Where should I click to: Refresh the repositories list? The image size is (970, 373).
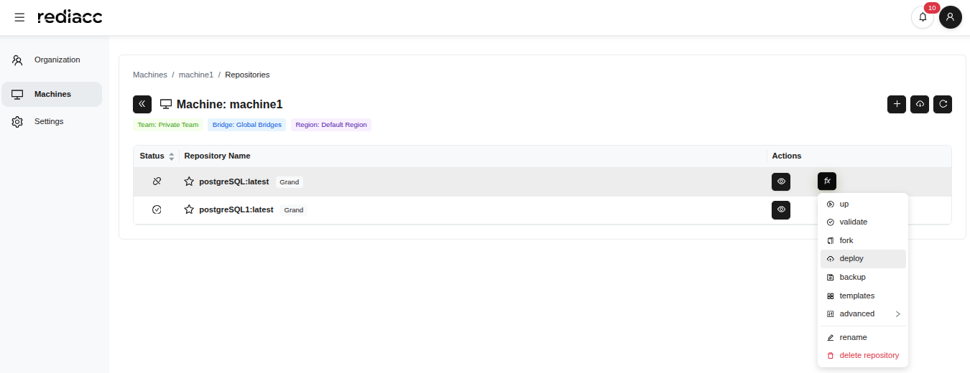point(943,104)
